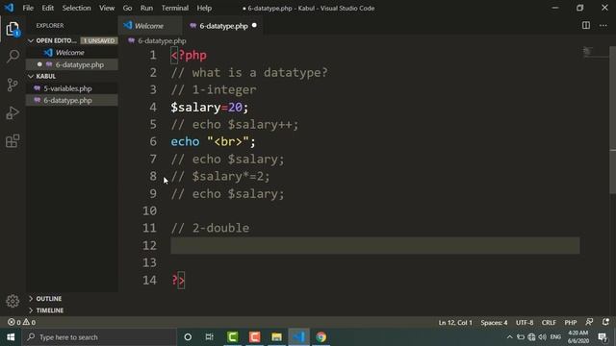Click the unsaved dot on 6-datatype.php tab
The image size is (616, 346).
(x=254, y=26)
